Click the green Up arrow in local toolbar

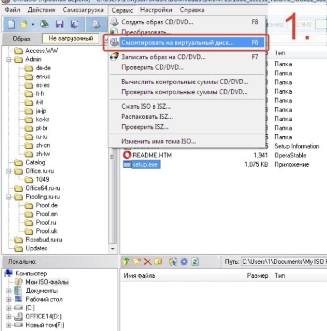click(x=126, y=261)
